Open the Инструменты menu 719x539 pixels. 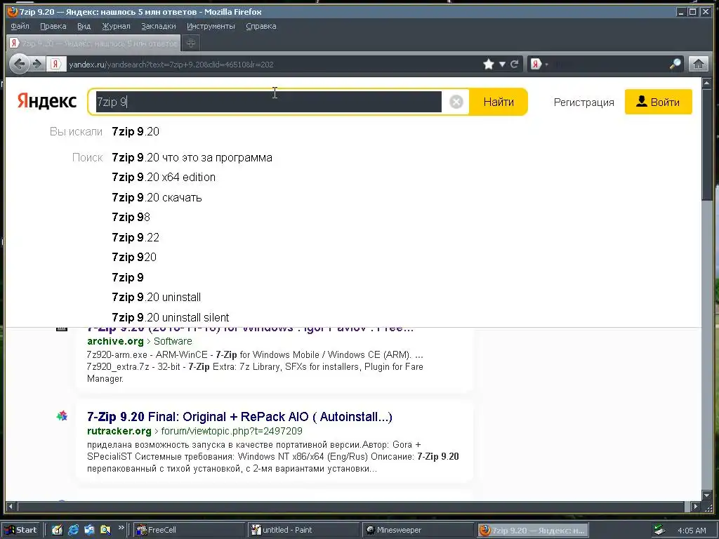[211, 26]
